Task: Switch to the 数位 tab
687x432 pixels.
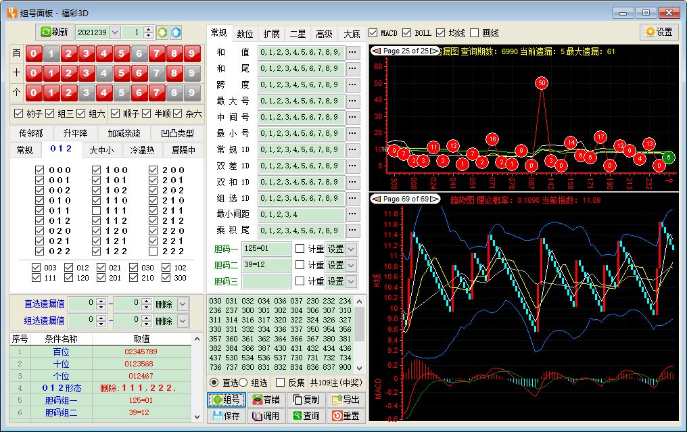Action: [x=245, y=34]
